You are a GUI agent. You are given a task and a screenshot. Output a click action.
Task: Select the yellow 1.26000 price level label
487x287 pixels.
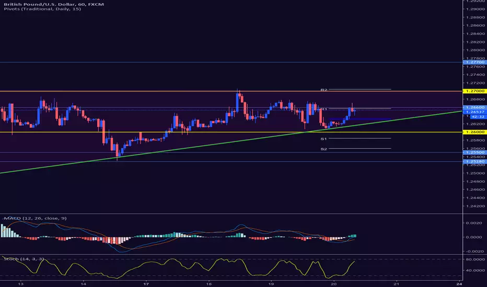475,132
